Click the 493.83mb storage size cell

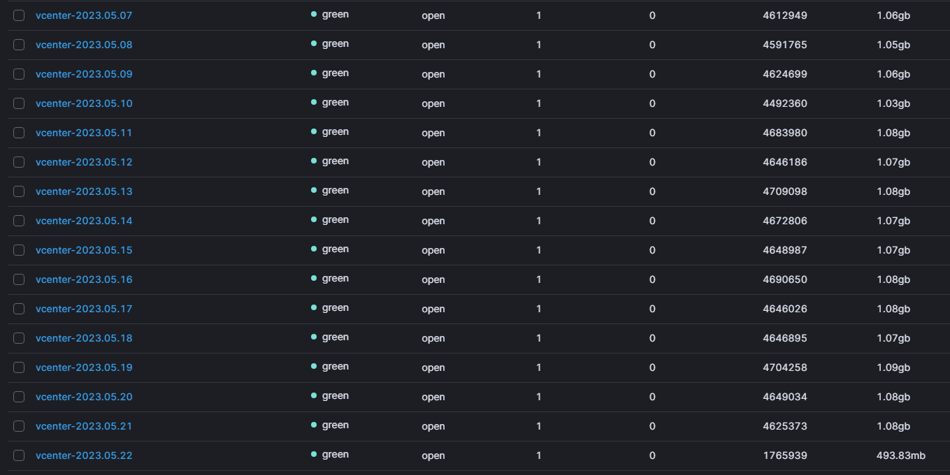[x=901, y=455]
